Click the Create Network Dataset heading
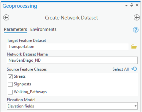The width and height of the screenshot is (142, 112). (x=72, y=18)
